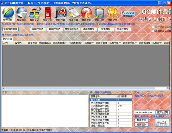The height and width of the screenshot is (133, 172).
Task: Select the 已发送QQ邮件总数 row
Action: 111,108
